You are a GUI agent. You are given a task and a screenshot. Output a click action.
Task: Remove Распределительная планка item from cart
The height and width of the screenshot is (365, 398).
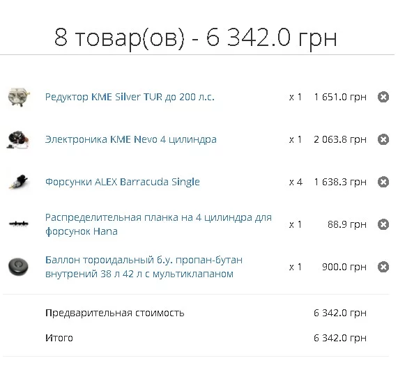383,224
